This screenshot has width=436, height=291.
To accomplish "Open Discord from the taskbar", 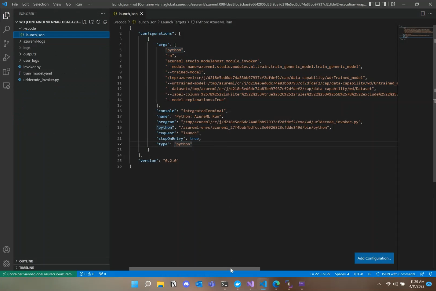I will 186,284.
